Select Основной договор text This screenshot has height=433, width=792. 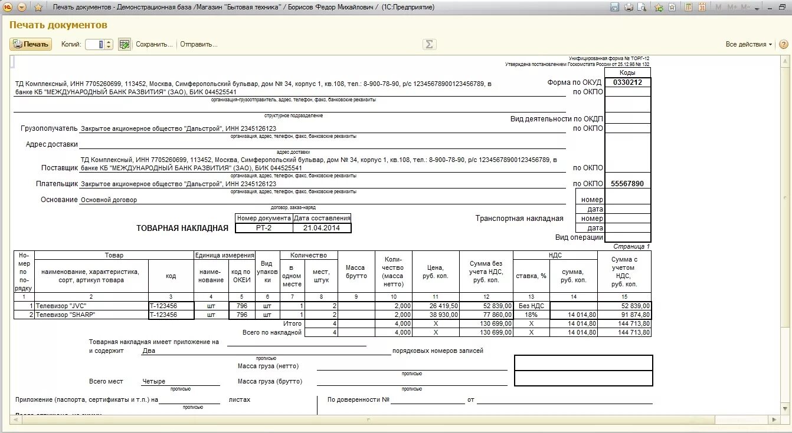(109, 200)
